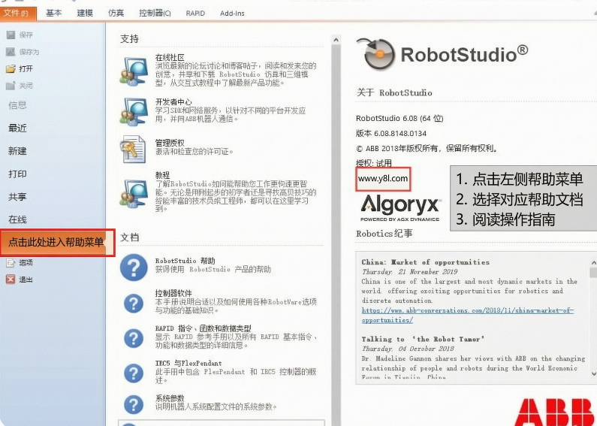Click the 授权: 试用 text
Image resolution: width=597 pixels, height=426 pixels.
click(373, 163)
